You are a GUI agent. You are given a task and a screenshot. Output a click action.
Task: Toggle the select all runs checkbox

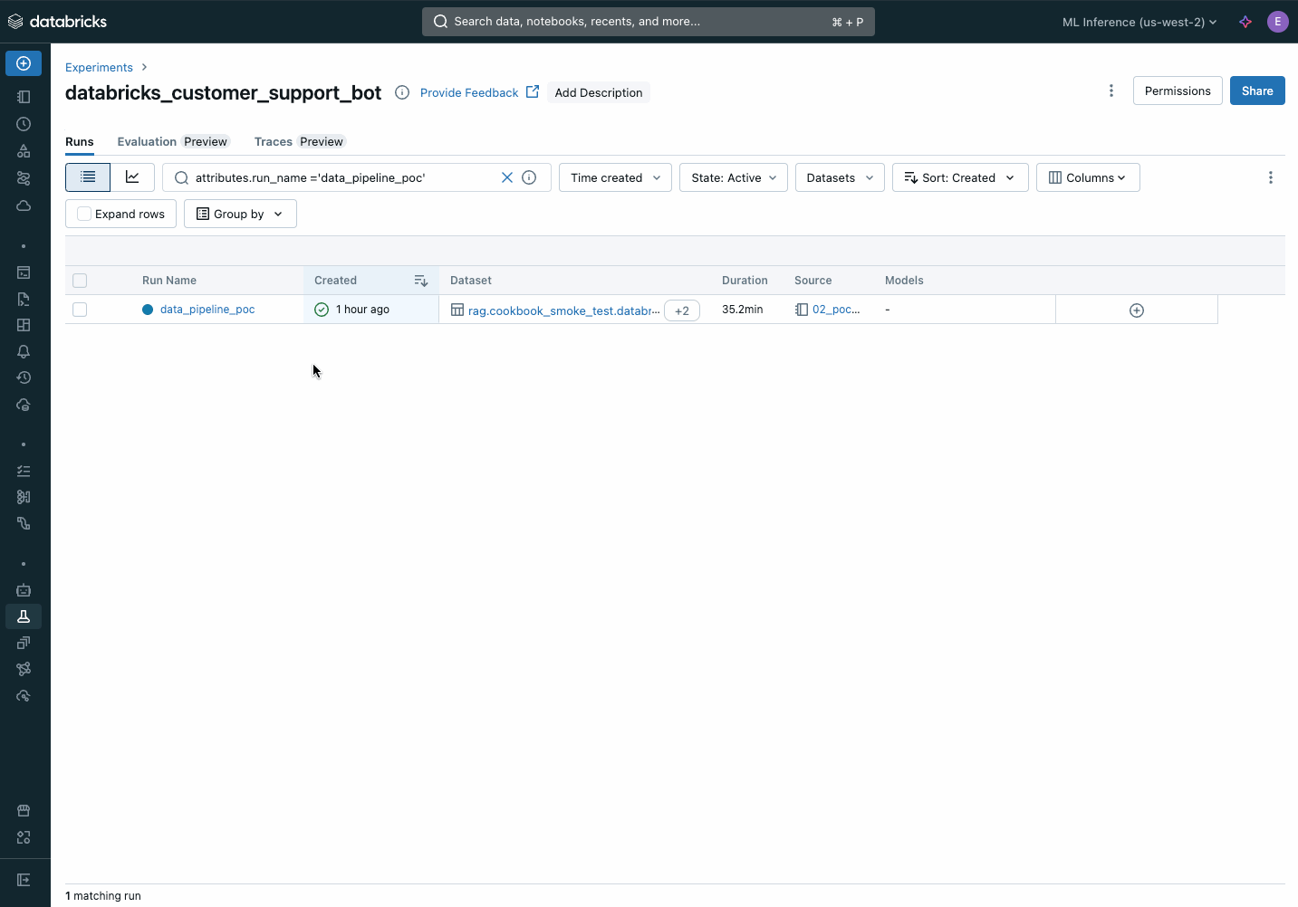point(80,281)
